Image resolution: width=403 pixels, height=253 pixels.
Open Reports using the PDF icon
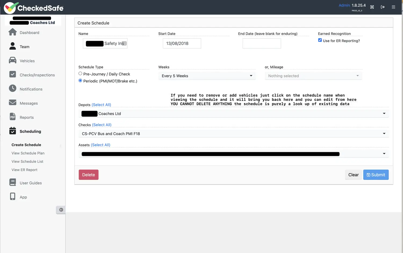tap(27, 117)
